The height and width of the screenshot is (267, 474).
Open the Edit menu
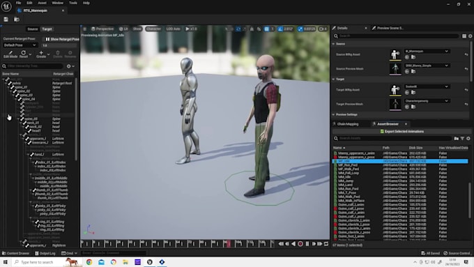29,3
